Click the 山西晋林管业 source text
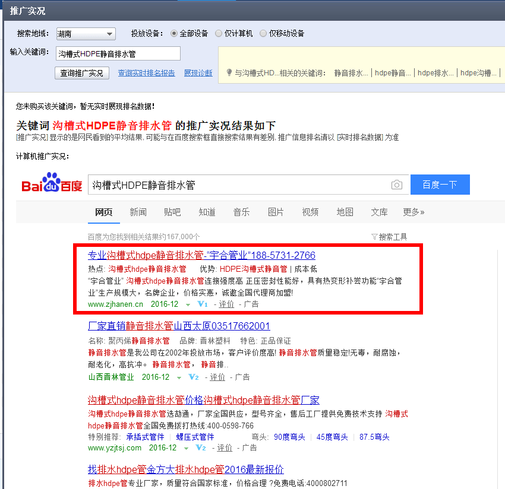The image size is (505, 489). click(x=111, y=377)
